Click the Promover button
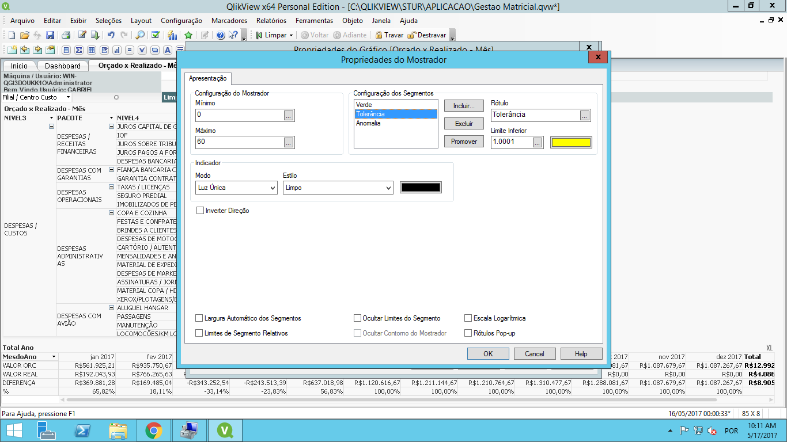 point(464,142)
